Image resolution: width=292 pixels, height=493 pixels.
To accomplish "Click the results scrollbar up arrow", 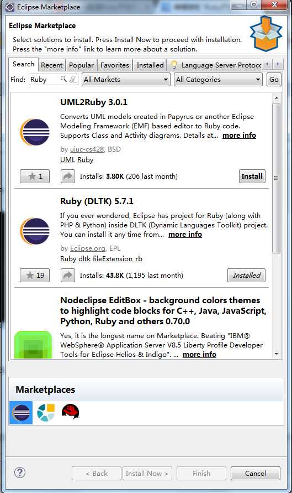I will coord(277,98).
